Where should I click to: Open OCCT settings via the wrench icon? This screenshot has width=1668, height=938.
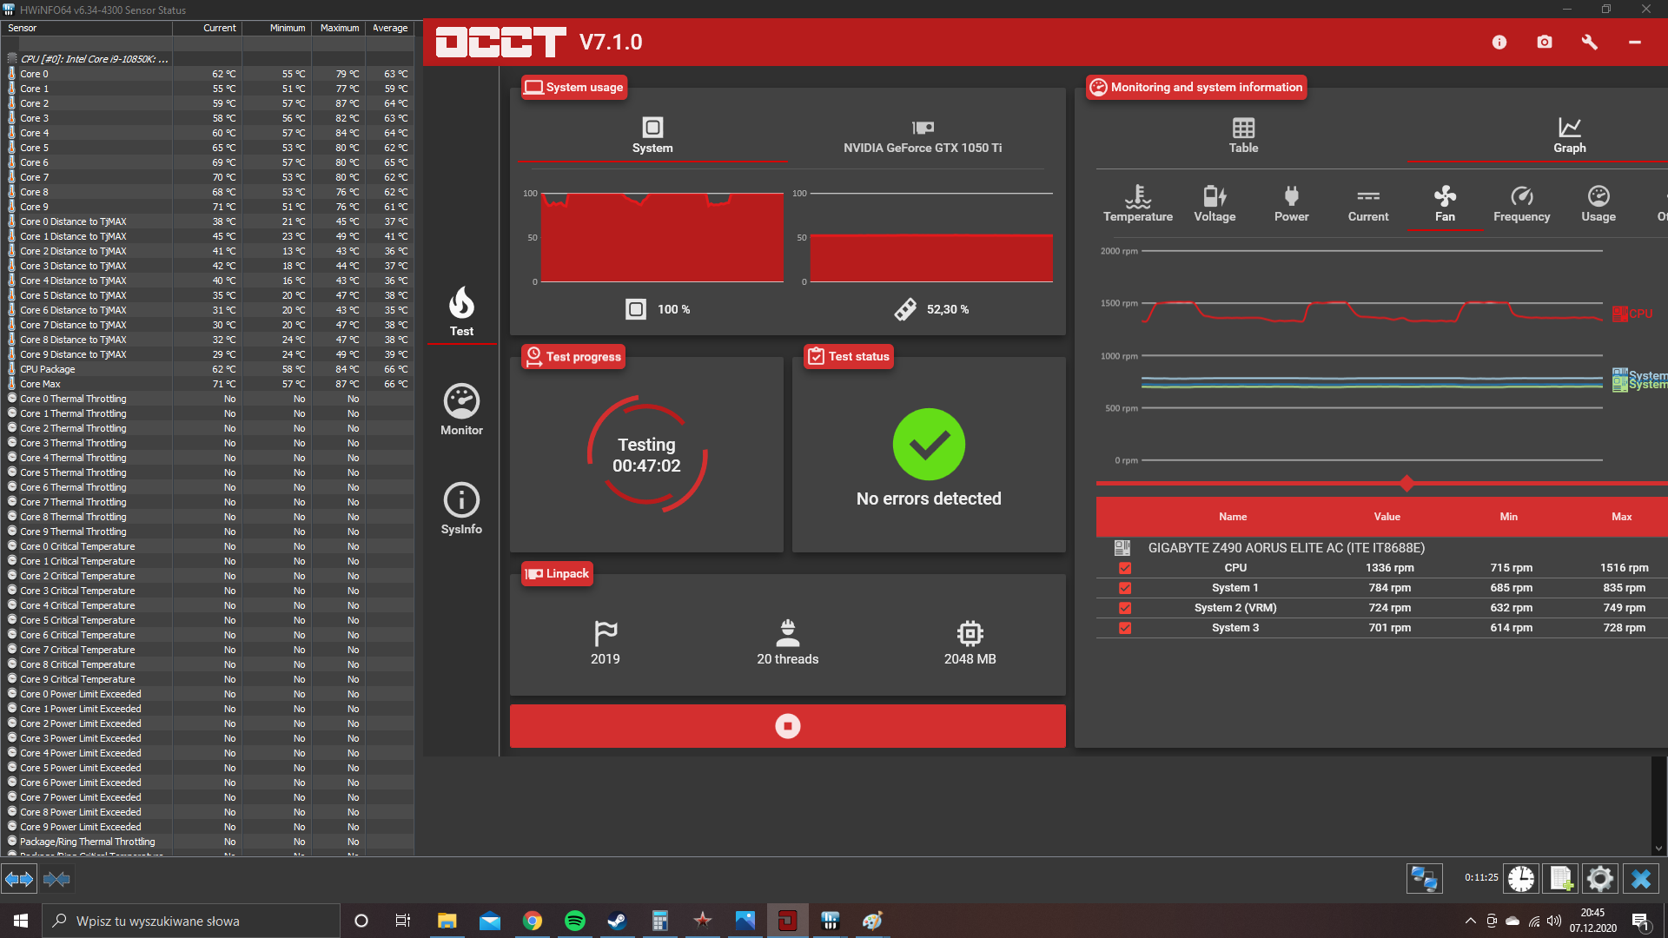point(1590,42)
